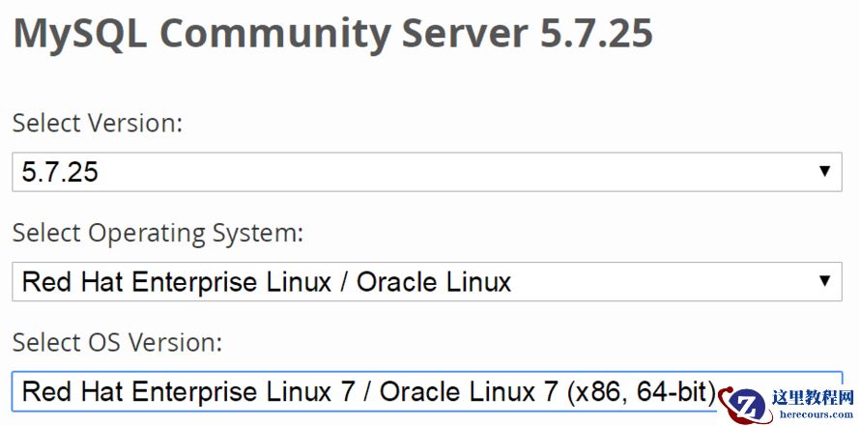Click the word "MySQL" in the heading

coord(80,35)
